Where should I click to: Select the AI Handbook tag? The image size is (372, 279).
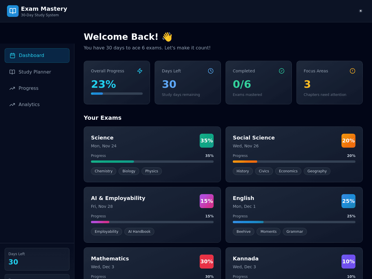[x=139, y=232]
